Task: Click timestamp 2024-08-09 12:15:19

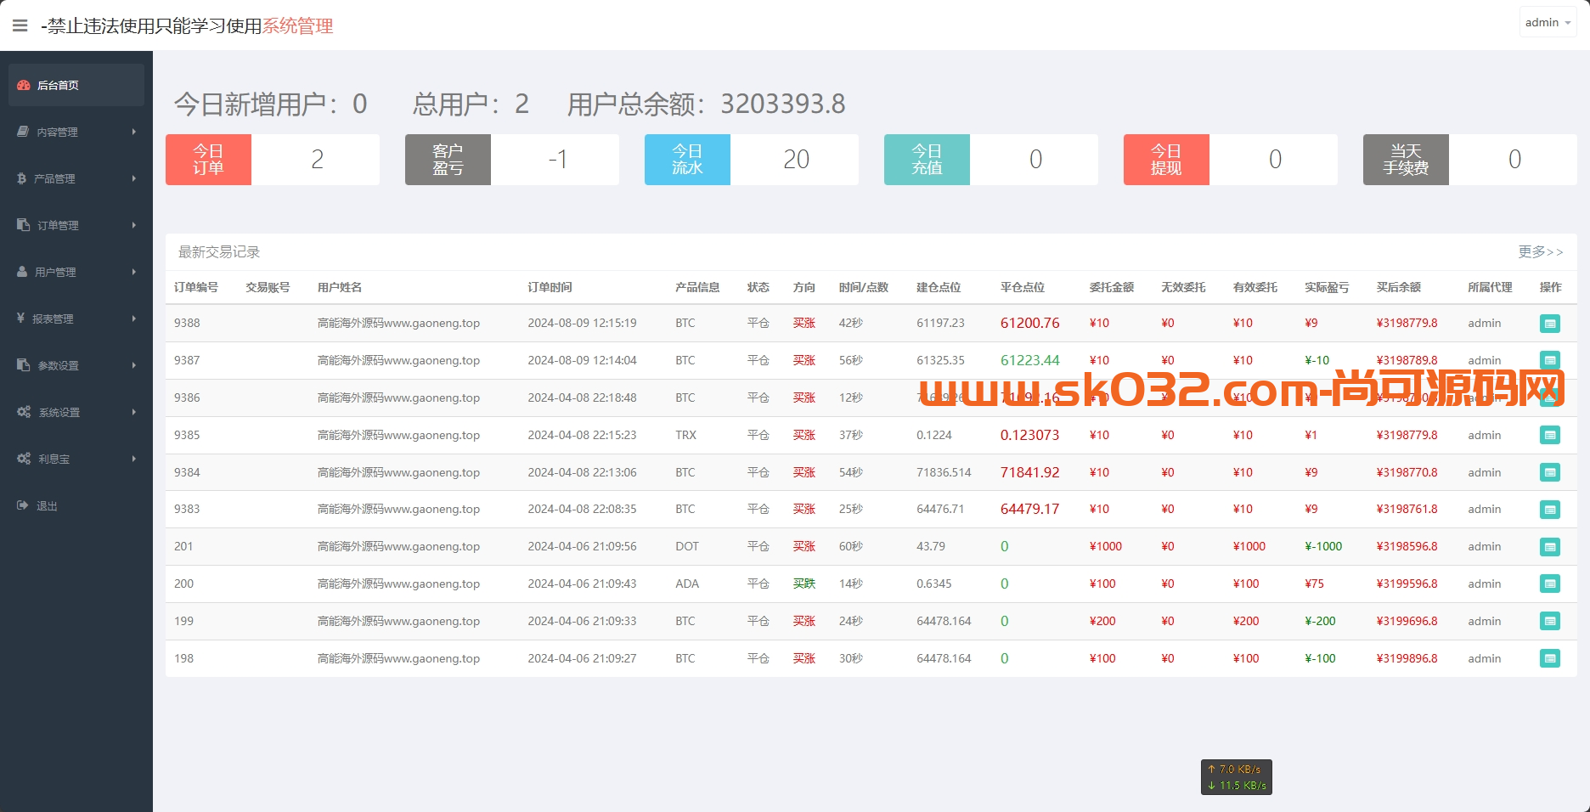Action: click(x=582, y=323)
